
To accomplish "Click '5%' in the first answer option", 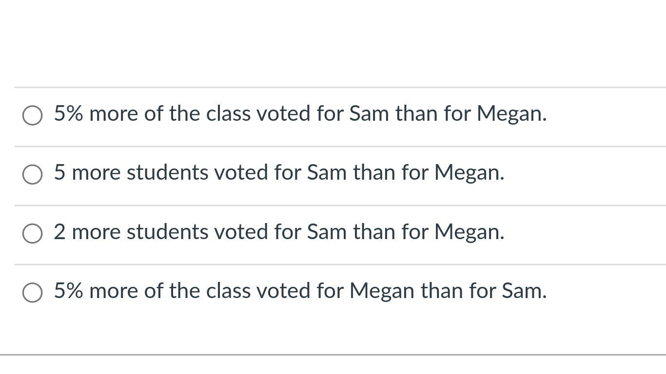I will click(x=69, y=114).
